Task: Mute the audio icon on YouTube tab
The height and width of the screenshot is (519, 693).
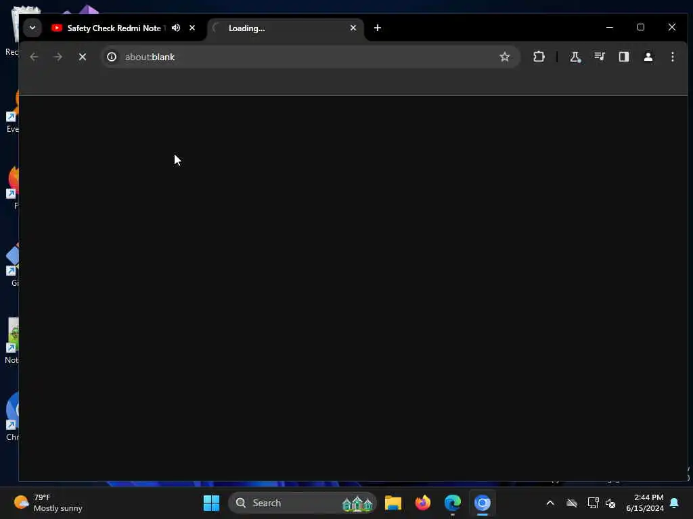Action: point(176,28)
